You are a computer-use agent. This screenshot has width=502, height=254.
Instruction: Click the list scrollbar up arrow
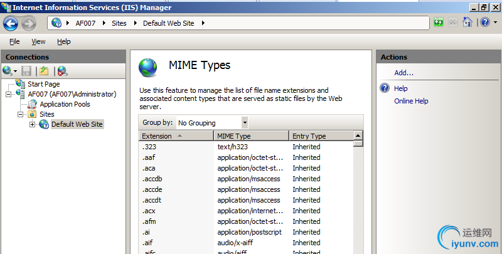coord(358,135)
